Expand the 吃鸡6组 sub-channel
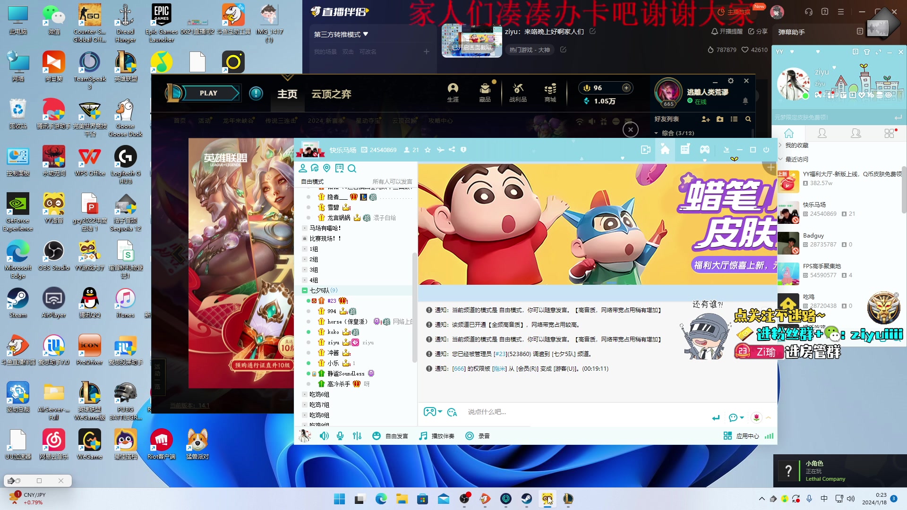The height and width of the screenshot is (510, 907). [305, 394]
